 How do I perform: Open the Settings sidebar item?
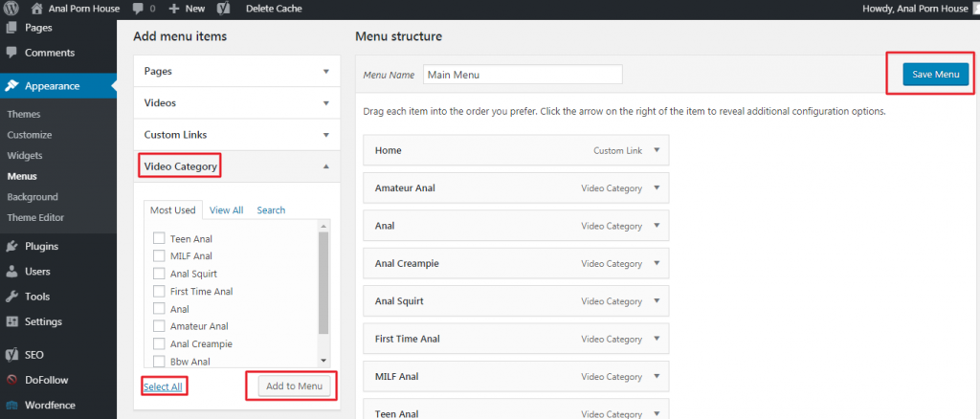point(43,321)
